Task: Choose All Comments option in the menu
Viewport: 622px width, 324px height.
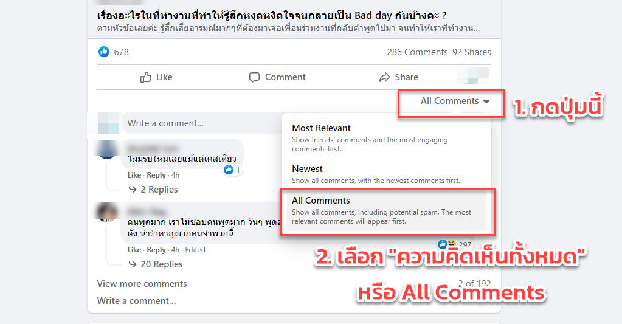Action: click(x=387, y=210)
